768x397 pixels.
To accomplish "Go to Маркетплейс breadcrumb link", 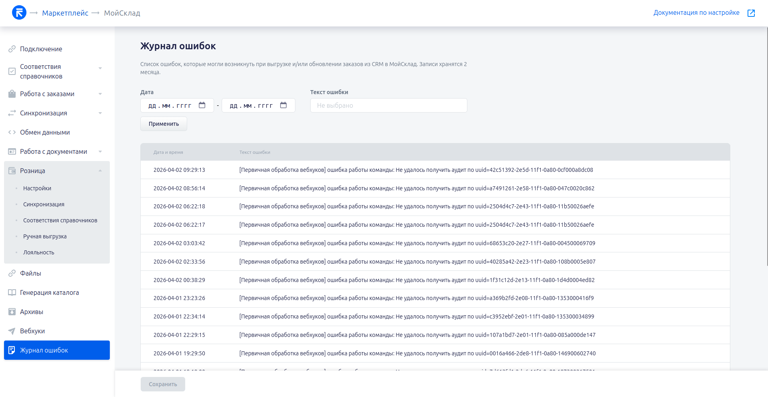I will click(x=65, y=13).
